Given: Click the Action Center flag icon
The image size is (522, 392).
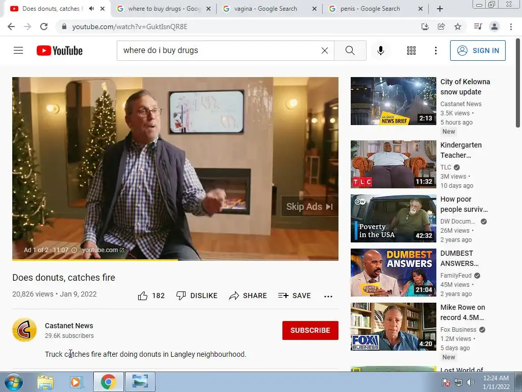Looking at the screenshot, I should point(446,382).
